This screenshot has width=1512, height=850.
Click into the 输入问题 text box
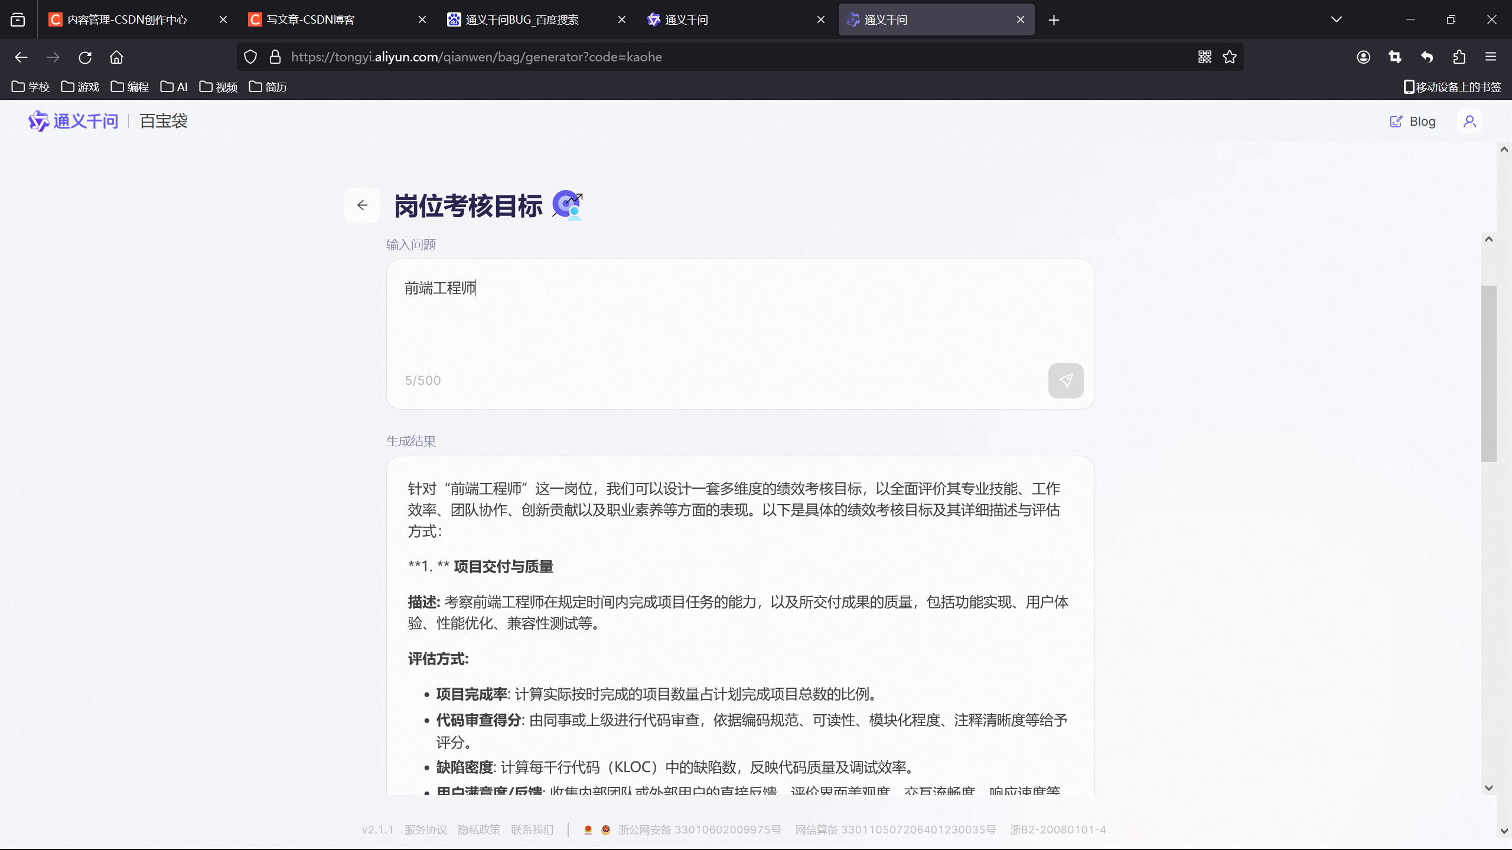739,319
